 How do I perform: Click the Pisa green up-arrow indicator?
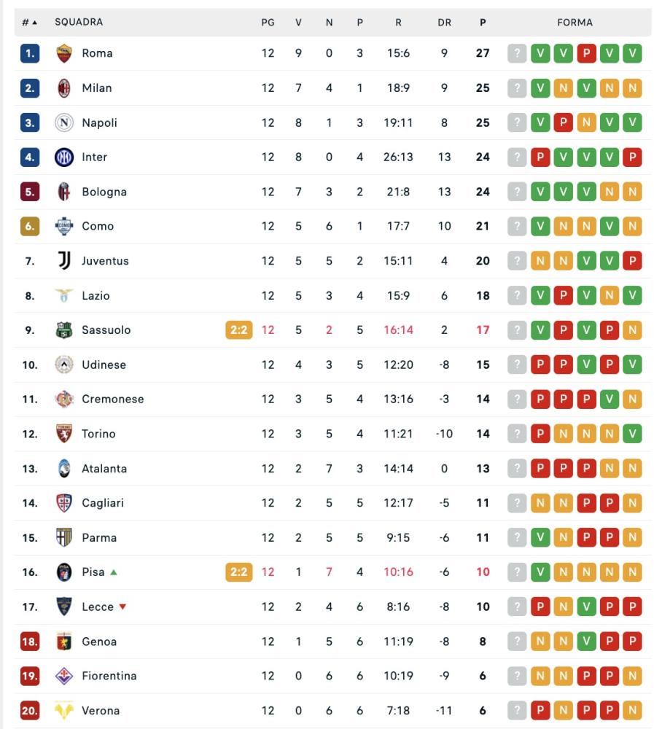point(114,572)
